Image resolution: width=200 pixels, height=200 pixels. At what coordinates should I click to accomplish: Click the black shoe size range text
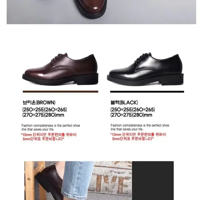pos(132,112)
